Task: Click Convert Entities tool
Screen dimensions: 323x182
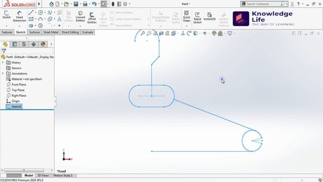Action: pyautogui.click(x=80, y=17)
